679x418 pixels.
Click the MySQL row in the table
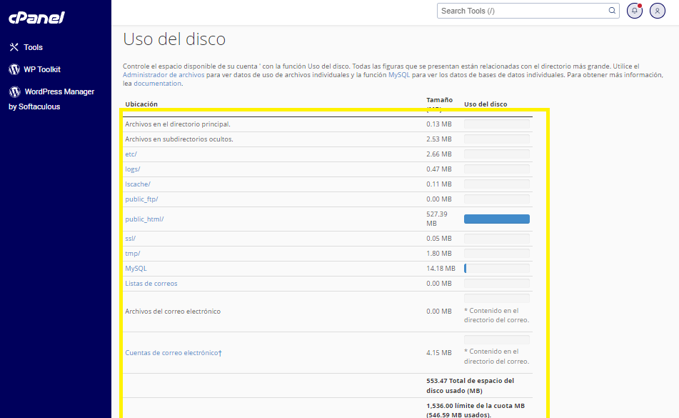[136, 269]
